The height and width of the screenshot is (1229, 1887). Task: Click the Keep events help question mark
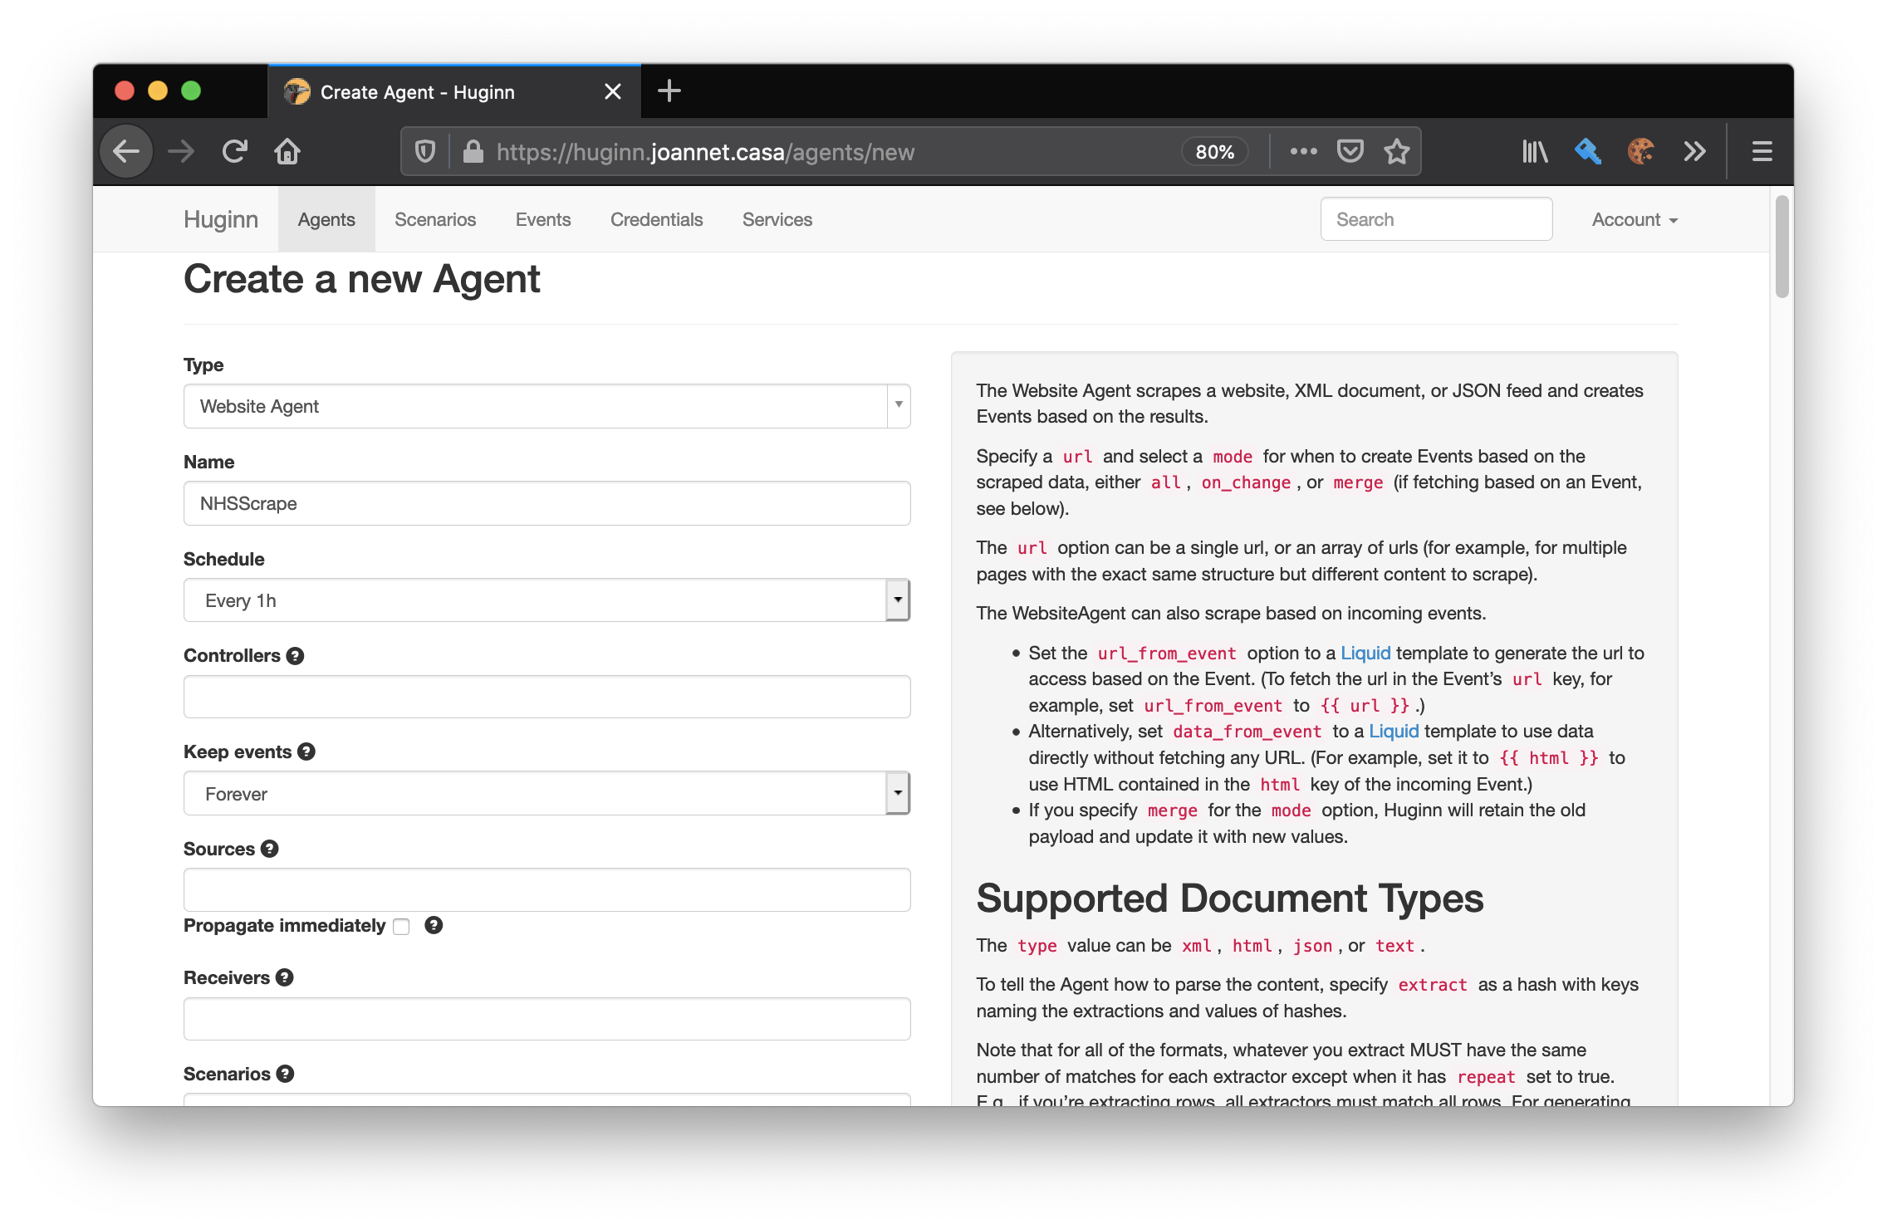click(306, 752)
